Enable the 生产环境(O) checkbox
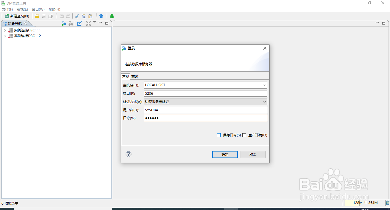Screen dimensions: 390x210 (244, 135)
